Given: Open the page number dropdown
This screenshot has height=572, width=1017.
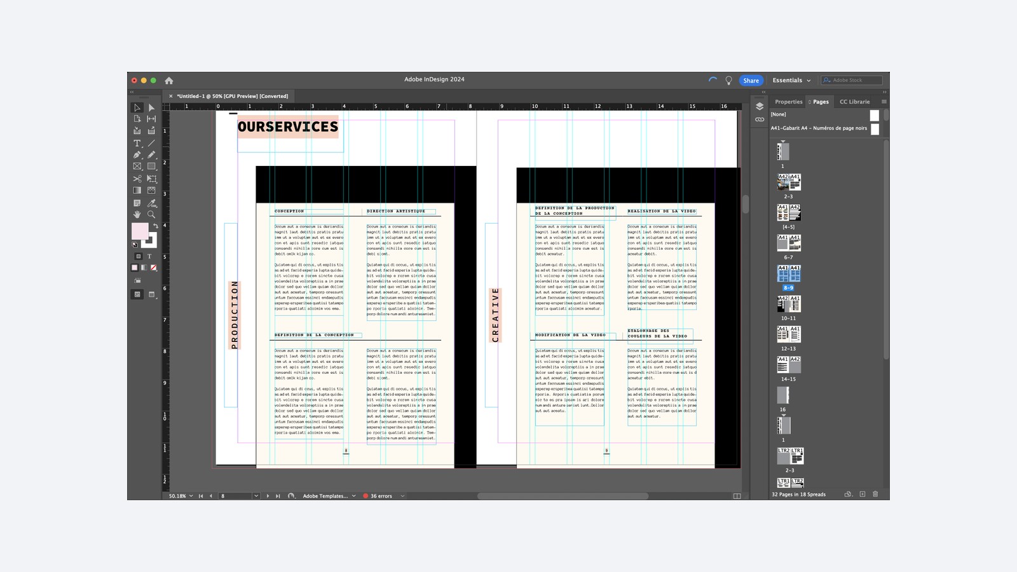Looking at the screenshot, I should pos(256,496).
